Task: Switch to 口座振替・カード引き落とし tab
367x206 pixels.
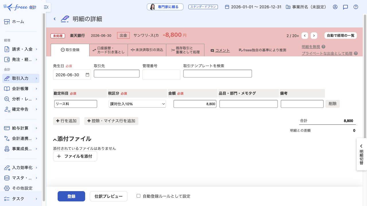Action: pyautogui.click(x=108, y=50)
